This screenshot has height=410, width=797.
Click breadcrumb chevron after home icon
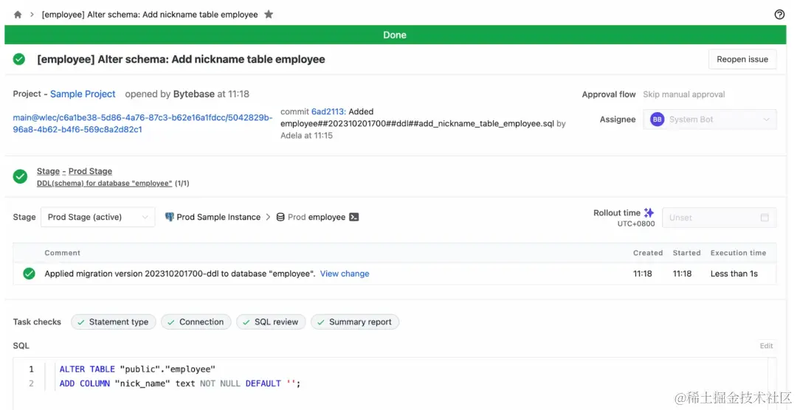[x=32, y=15]
